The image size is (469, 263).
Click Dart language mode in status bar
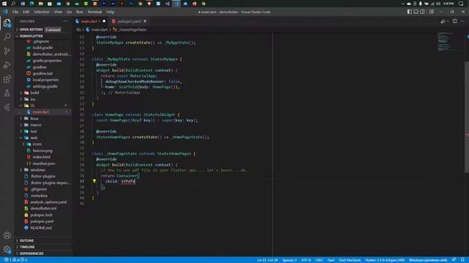(x=331, y=260)
